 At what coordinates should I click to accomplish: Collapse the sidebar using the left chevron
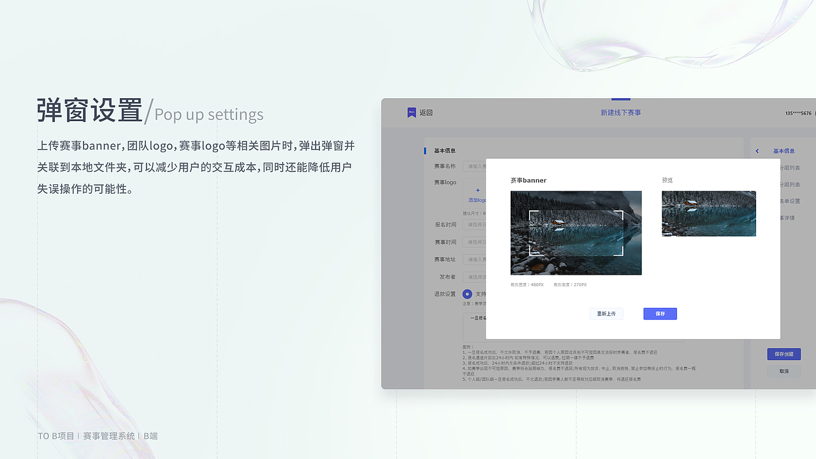(757, 151)
